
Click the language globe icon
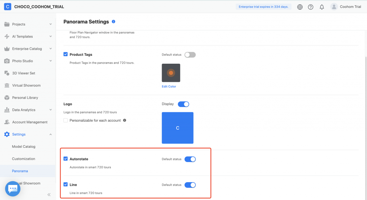pos(300,7)
